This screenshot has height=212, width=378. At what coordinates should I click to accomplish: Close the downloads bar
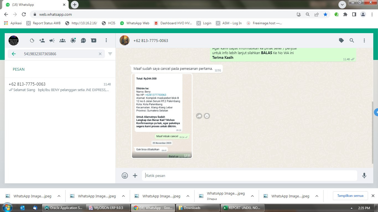tap(373, 196)
